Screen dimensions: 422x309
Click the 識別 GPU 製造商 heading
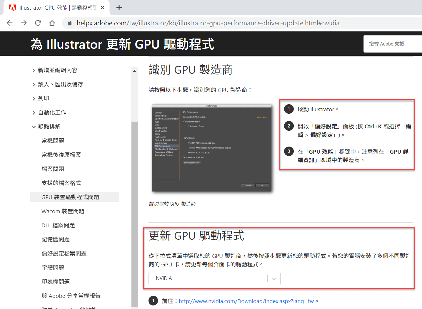[191, 70]
